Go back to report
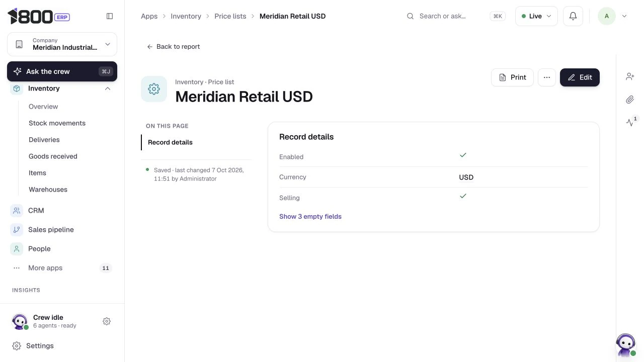Screen dimensions: 644x362 coord(173,47)
